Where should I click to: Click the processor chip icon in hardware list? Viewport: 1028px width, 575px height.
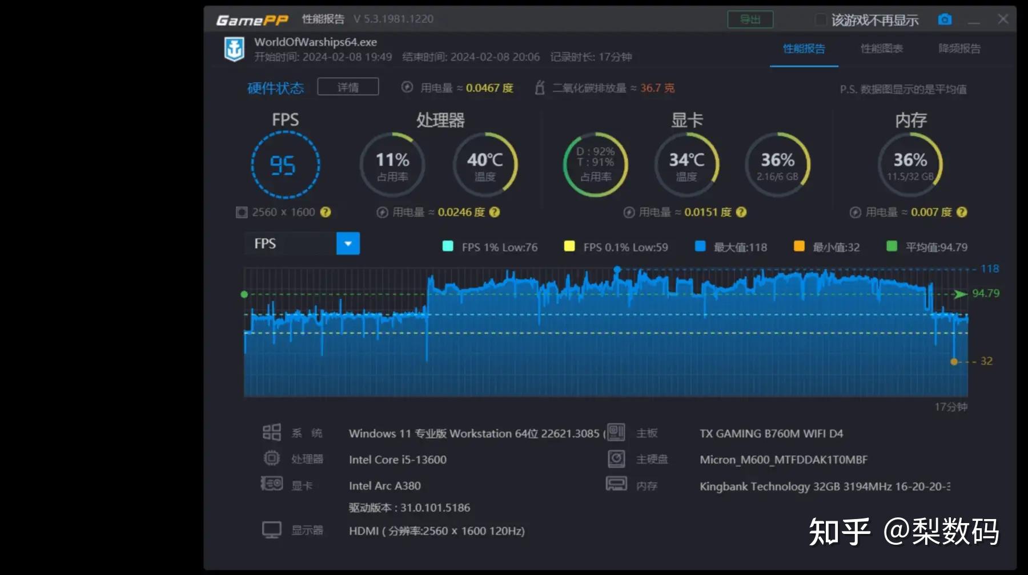pyautogui.click(x=272, y=458)
